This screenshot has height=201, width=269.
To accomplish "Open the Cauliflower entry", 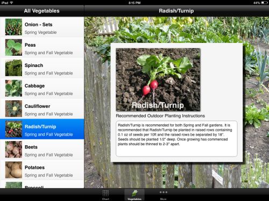I will click(x=42, y=109).
